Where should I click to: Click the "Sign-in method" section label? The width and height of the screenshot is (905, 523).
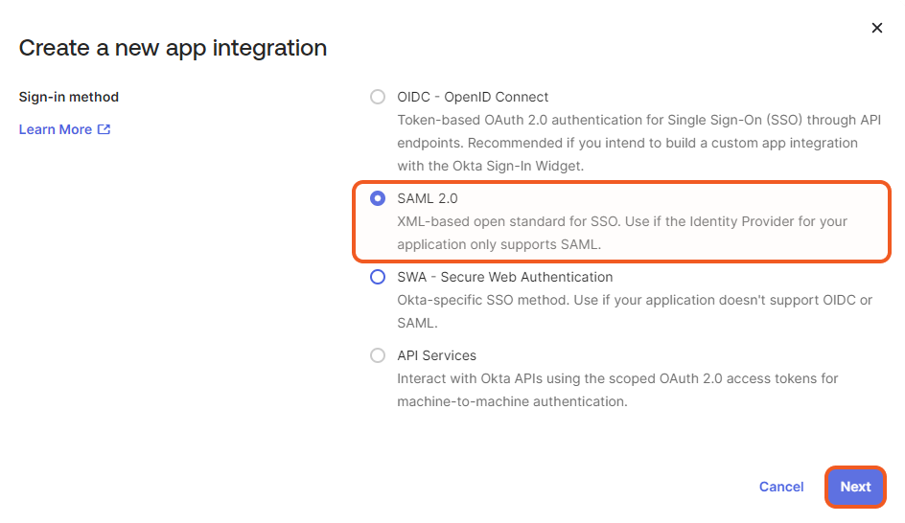tap(69, 97)
